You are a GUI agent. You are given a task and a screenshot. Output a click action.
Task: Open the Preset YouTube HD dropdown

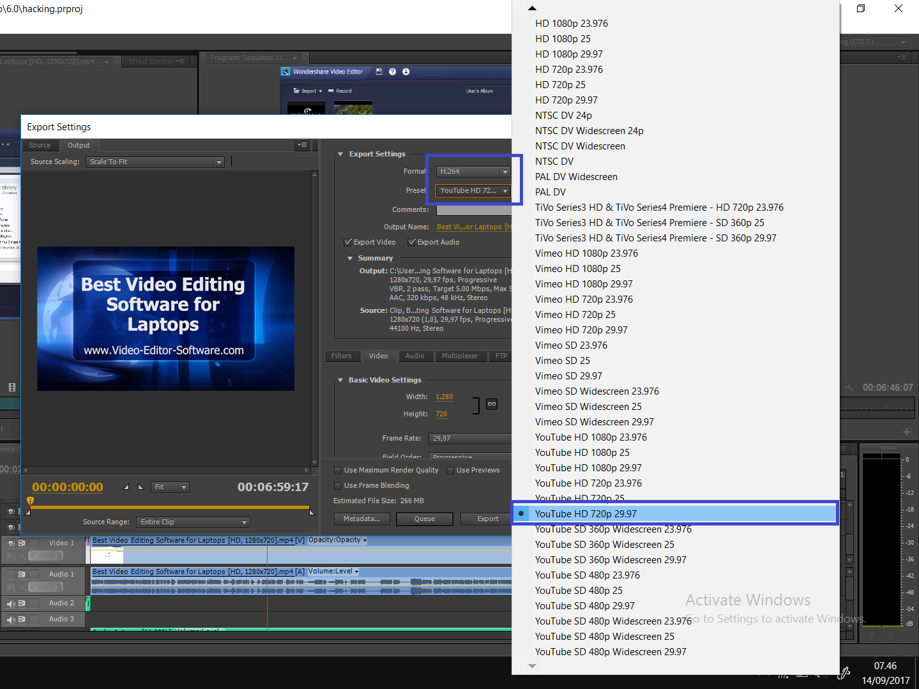pos(473,190)
